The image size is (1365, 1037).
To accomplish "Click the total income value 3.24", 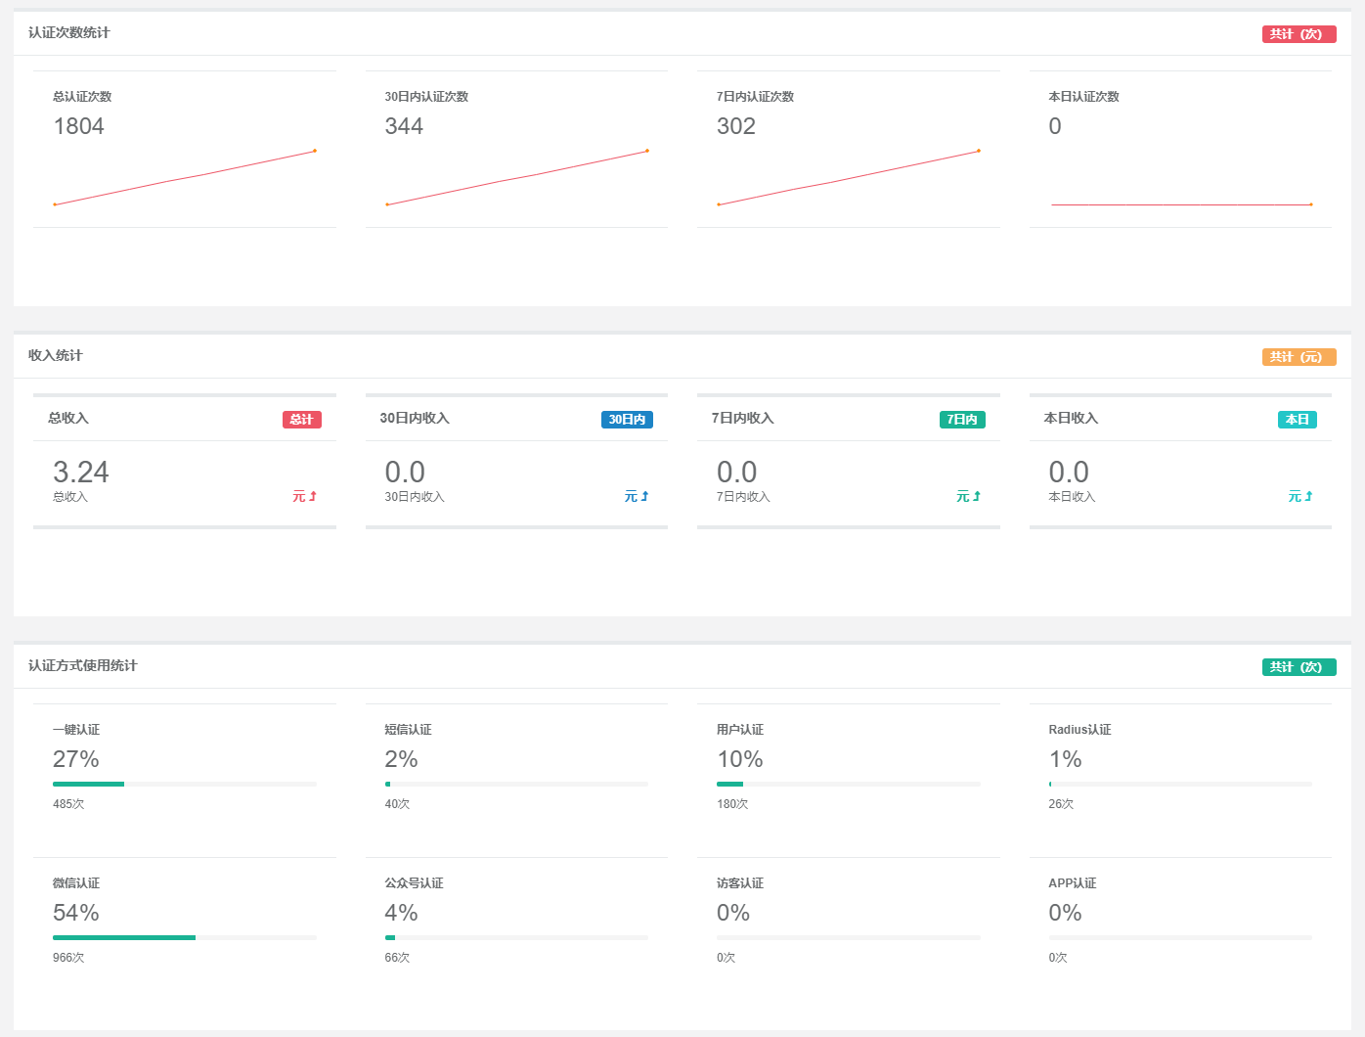I will click(x=81, y=473).
